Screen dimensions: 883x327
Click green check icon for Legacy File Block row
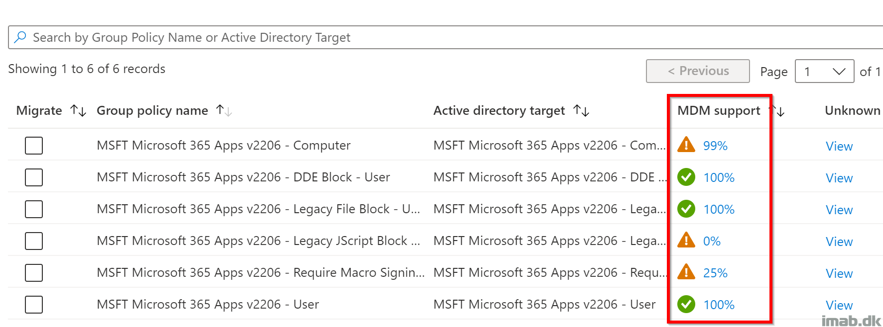point(686,209)
